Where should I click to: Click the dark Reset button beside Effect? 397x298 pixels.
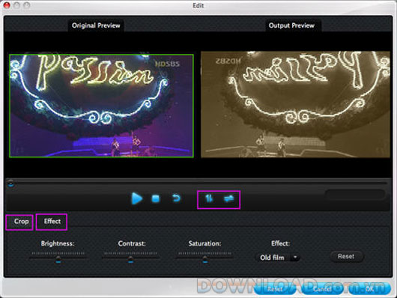click(347, 257)
